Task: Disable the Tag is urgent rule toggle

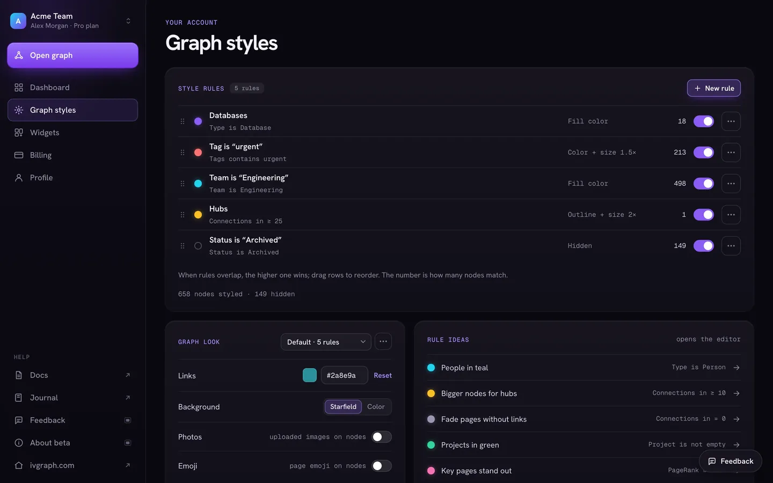Action: [x=704, y=152]
